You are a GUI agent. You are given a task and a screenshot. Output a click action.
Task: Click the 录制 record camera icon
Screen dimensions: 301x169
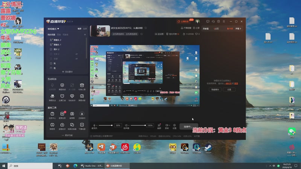tap(166, 125)
